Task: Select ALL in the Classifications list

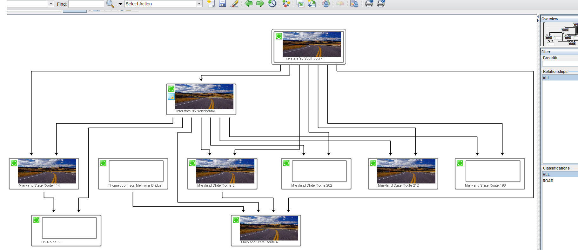Action: [546, 175]
